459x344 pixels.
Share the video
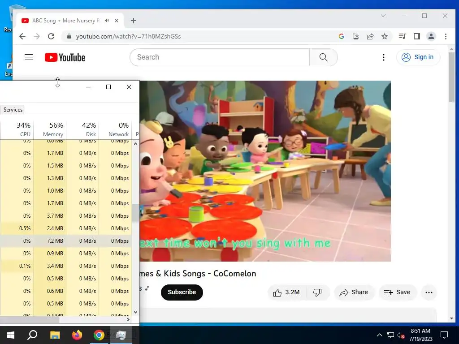pos(354,292)
